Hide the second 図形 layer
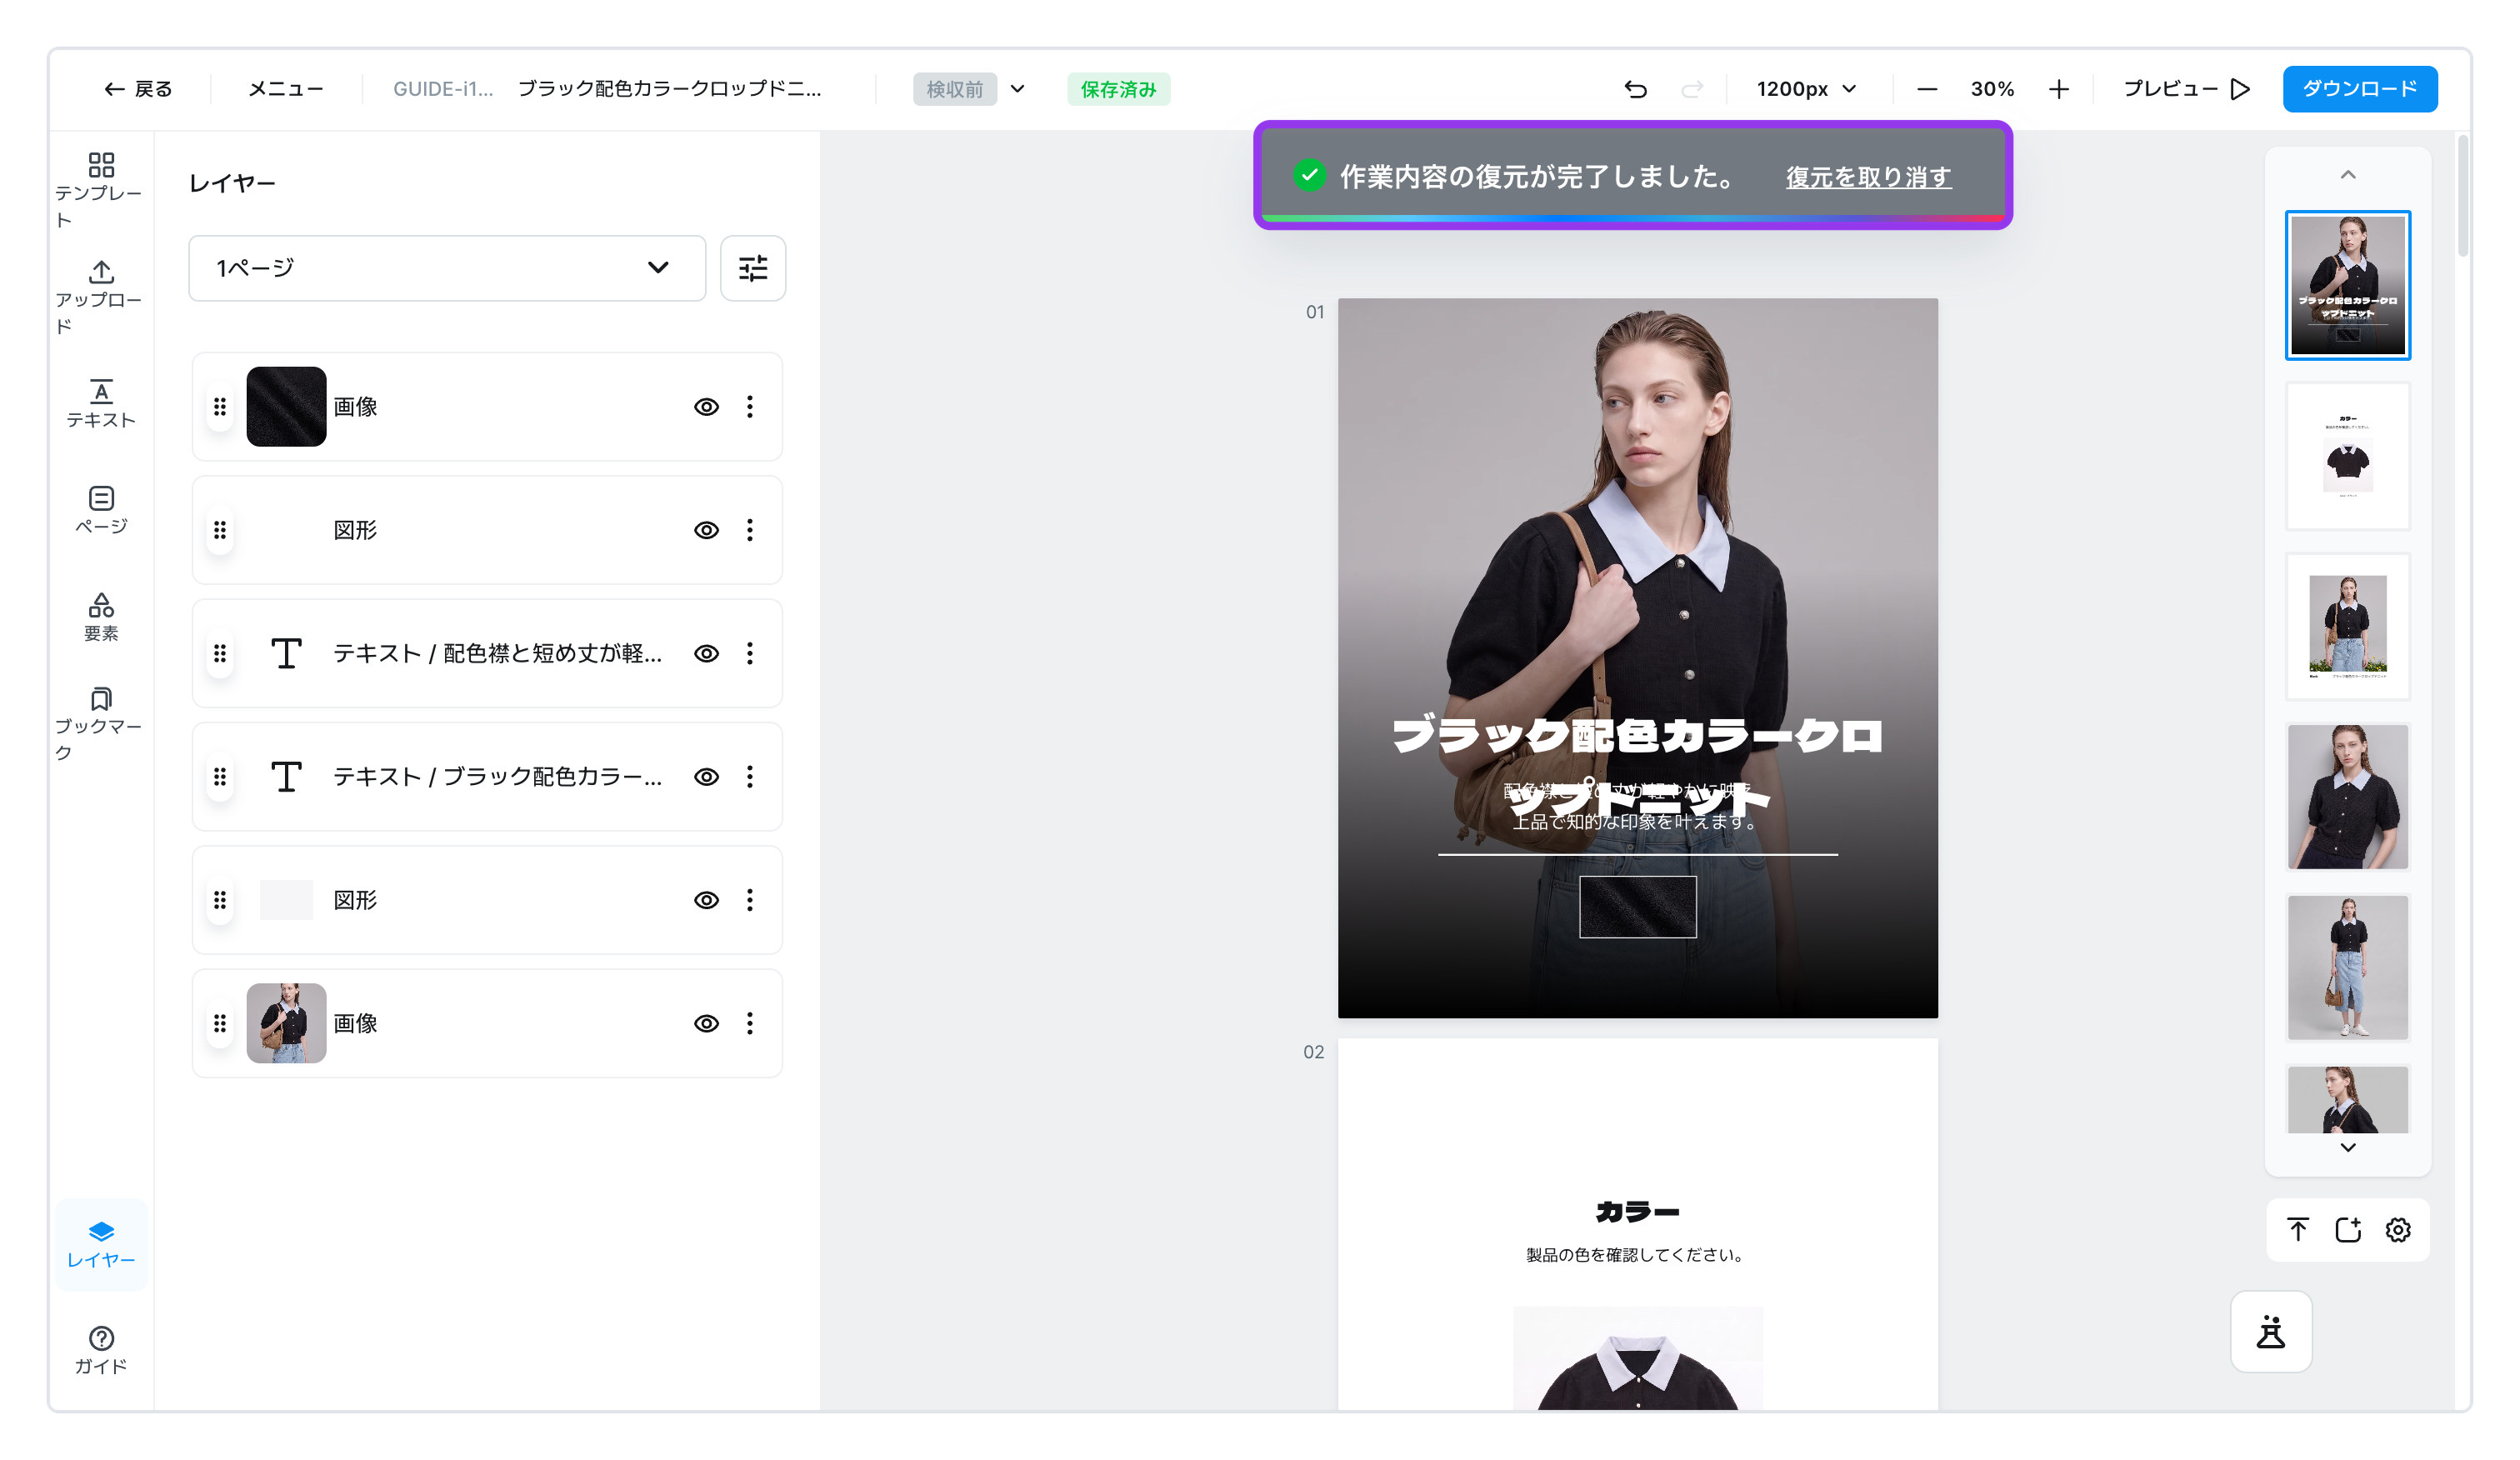The image size is (2520, 1460). pos(706,900)
